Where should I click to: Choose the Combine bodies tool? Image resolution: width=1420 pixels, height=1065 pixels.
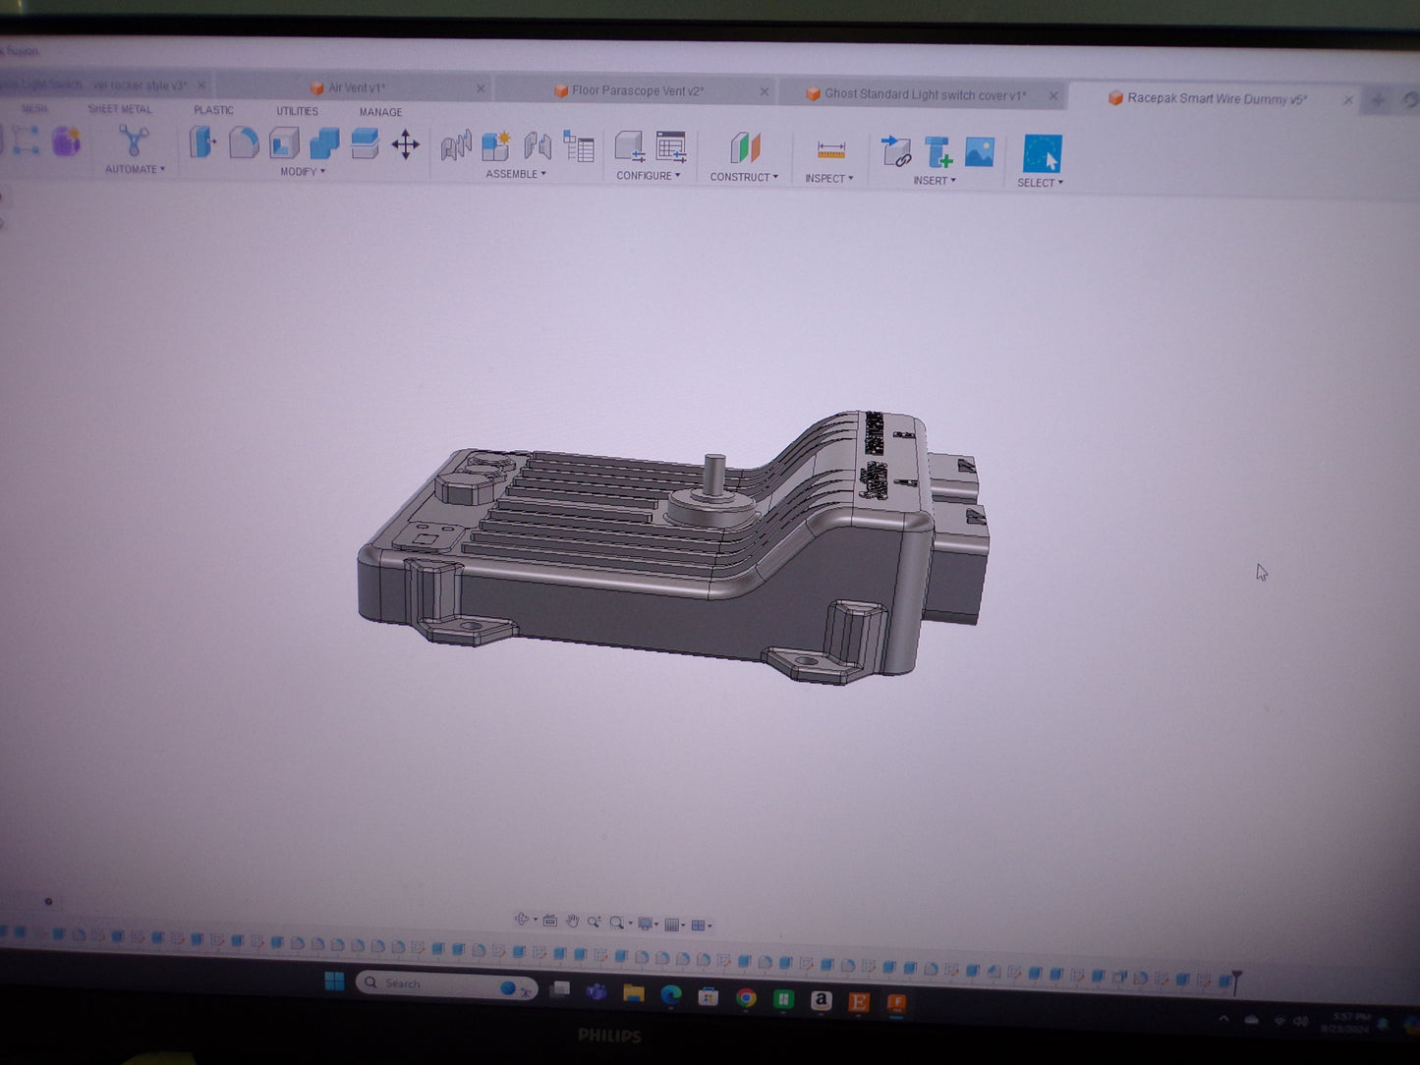(324, 143)
